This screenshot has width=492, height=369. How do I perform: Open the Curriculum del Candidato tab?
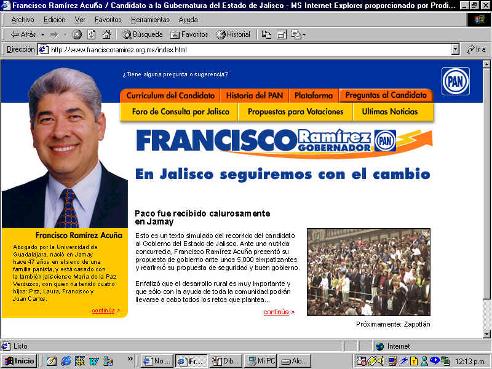(x=170, y=95)
